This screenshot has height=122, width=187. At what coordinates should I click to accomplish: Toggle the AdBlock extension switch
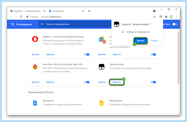(87, 54)
